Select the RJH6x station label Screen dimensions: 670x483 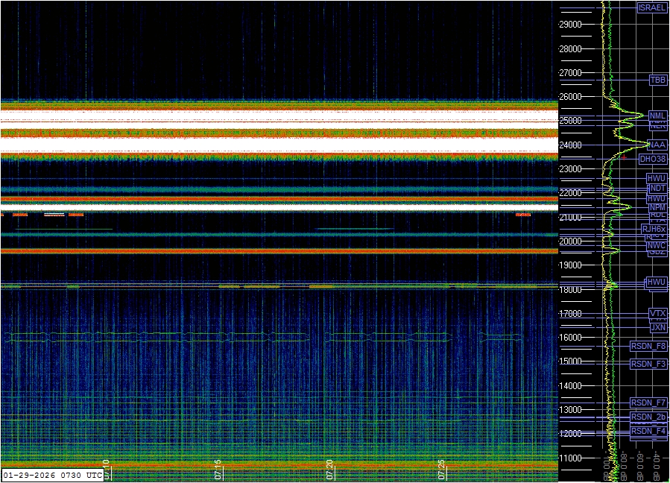pyautogui.click(x=653, y=230)
